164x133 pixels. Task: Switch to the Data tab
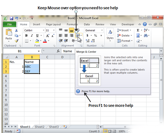87,24
